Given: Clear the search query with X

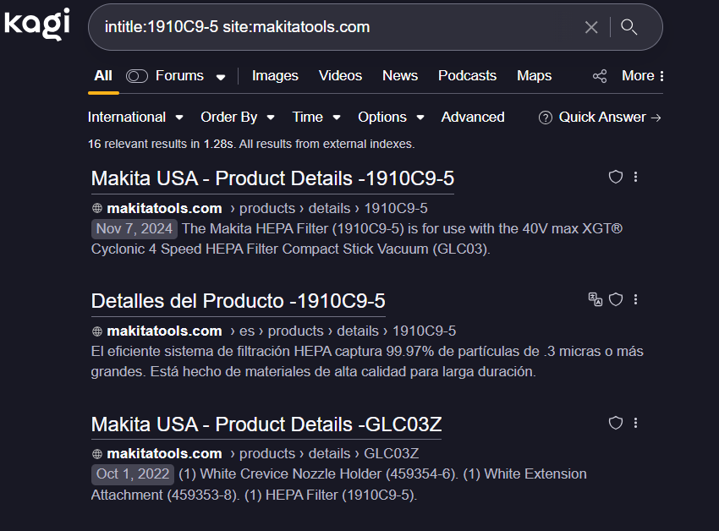Looking at the screenshot, I should coord(591,27).
